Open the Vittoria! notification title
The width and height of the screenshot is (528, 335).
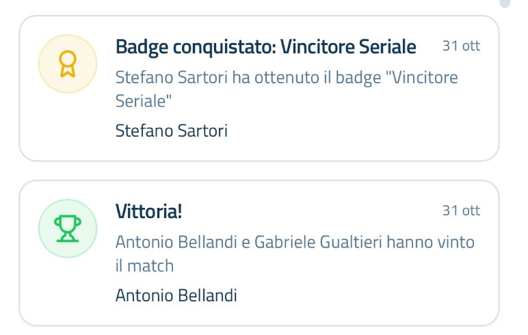[x=148, y=211]
